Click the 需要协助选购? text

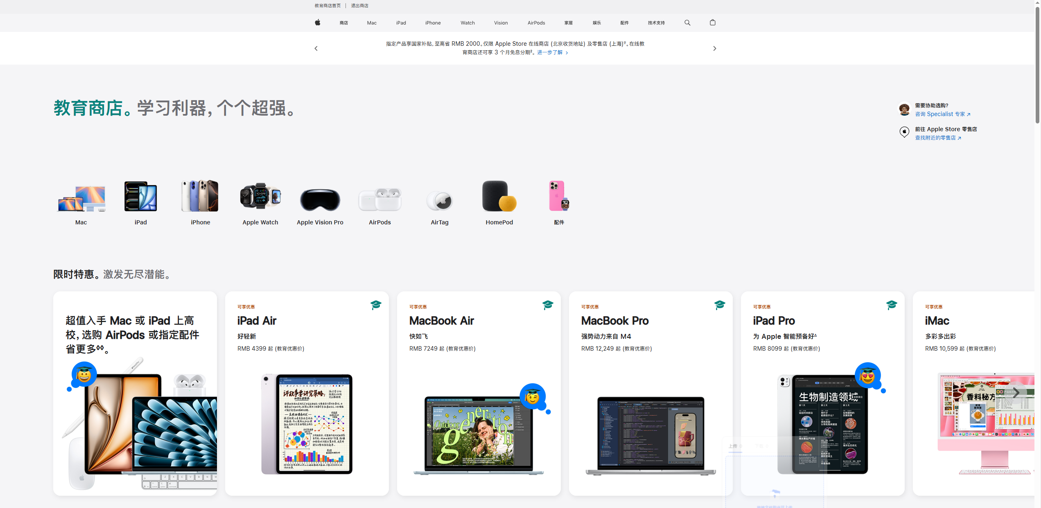pyautogui.click(x=932, y=105)
